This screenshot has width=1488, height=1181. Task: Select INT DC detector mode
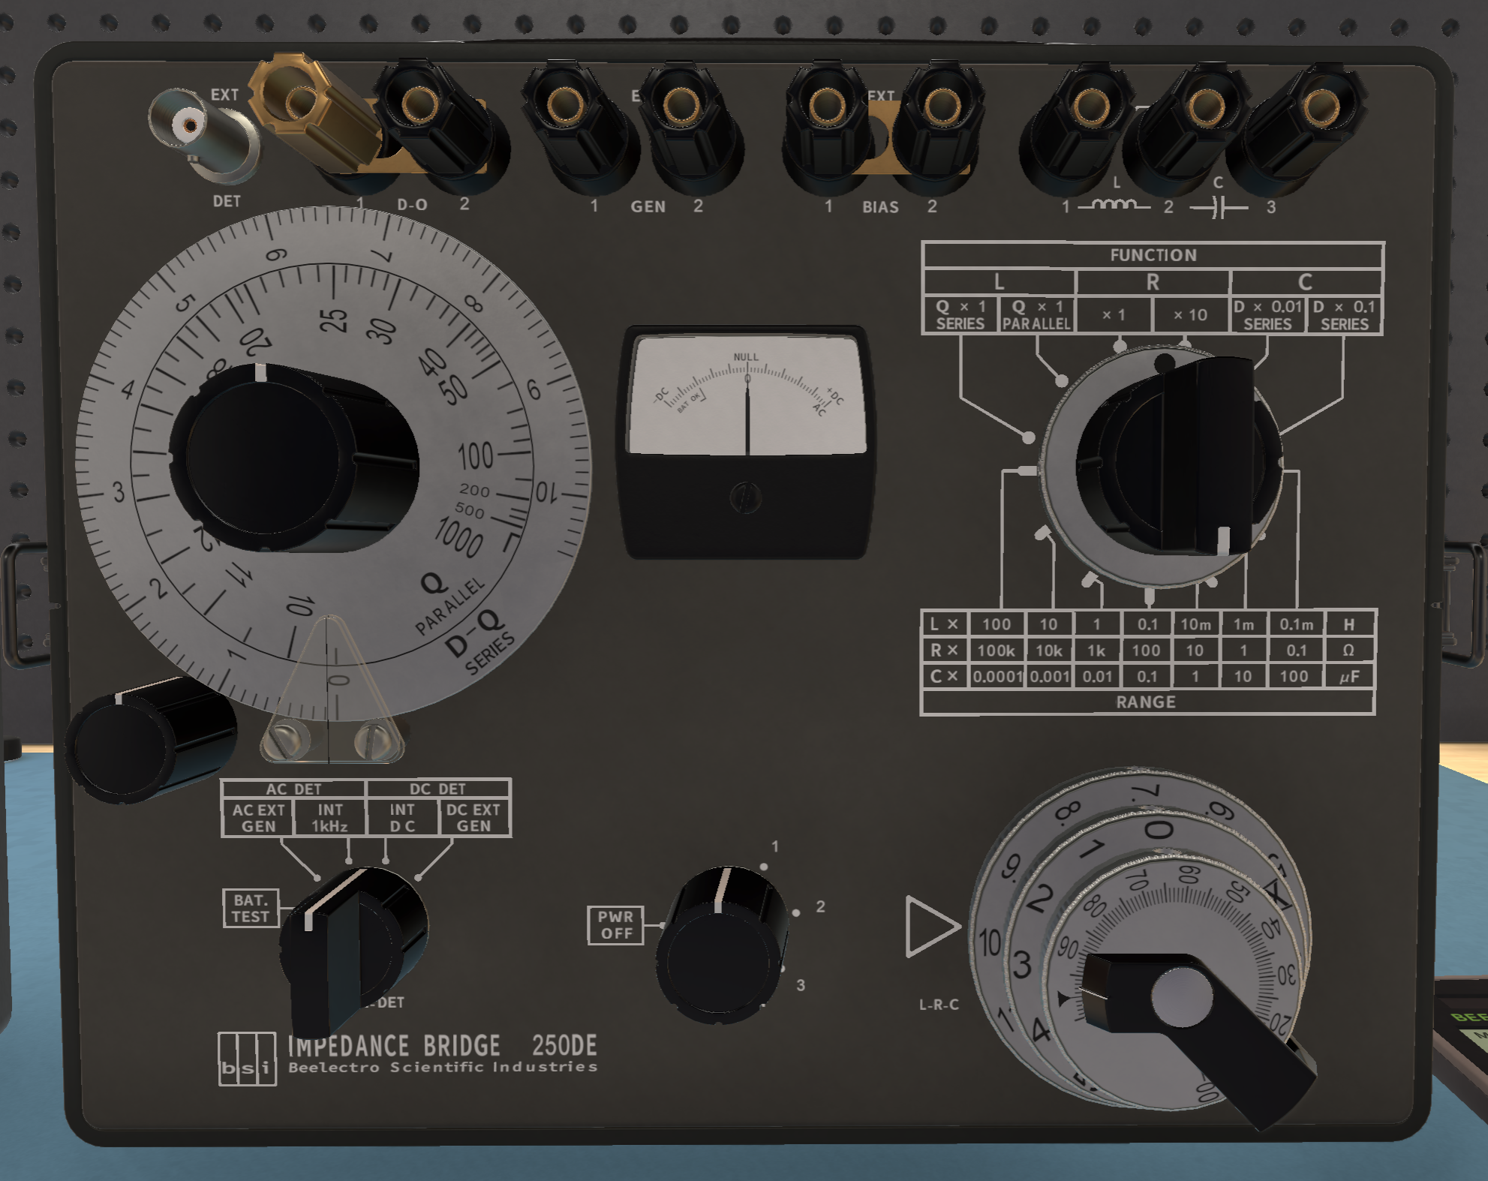click(x=401, y=818)
